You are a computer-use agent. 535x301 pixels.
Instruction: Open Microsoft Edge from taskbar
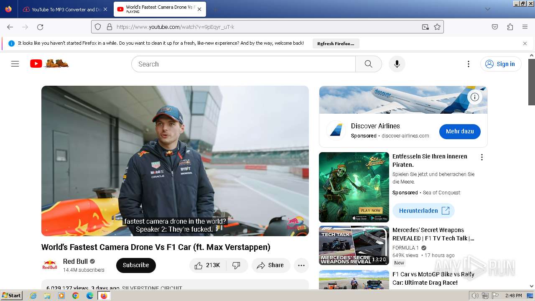coord(89,296)
